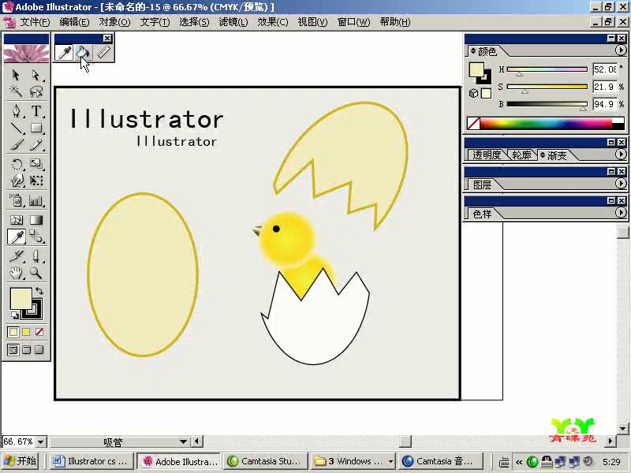Select the Column Graph tool
Screen dimensions: 631x473
[x=36, y=200]
